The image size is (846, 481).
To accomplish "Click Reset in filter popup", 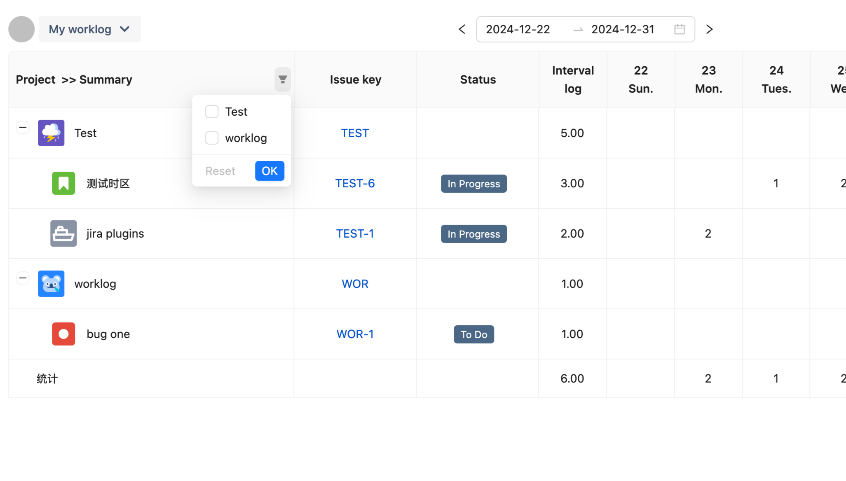I will click(x=220, y=171).
